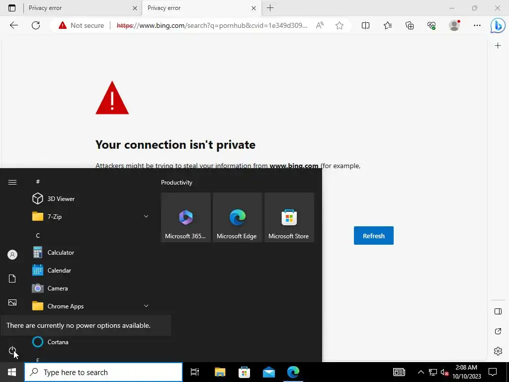Show hidden tray icons chevron
Viewport: 509px width, 382px height.
pos(421,372)
